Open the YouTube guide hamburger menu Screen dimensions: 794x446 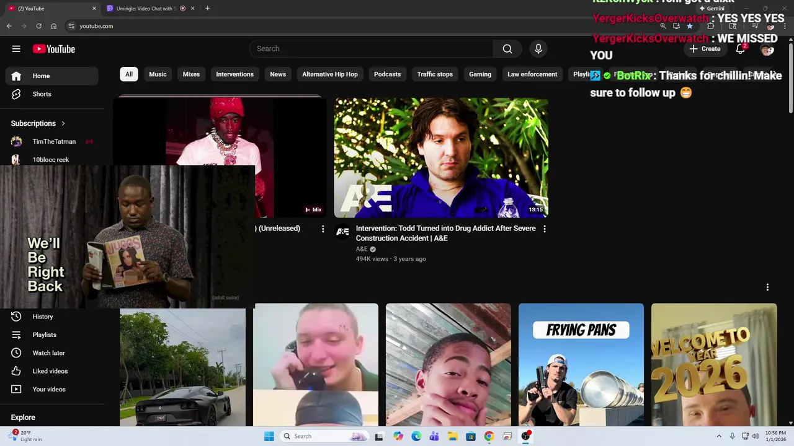[16, 49]
